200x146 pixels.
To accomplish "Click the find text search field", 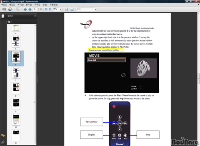I will click(x=85, y=9).
